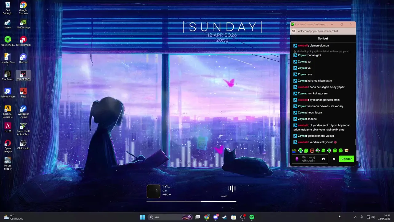This screenshot has width=394, height=222.
Task: Select the Discord desktop icon
Action: [x=23, y=59]
